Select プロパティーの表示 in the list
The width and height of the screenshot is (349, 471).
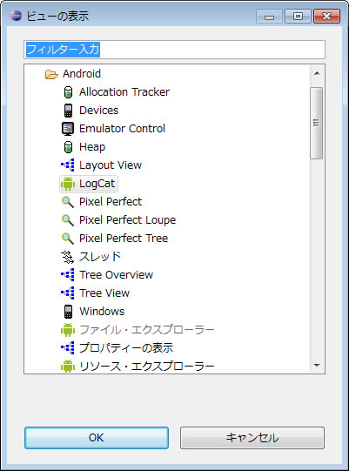coord(126,348)
